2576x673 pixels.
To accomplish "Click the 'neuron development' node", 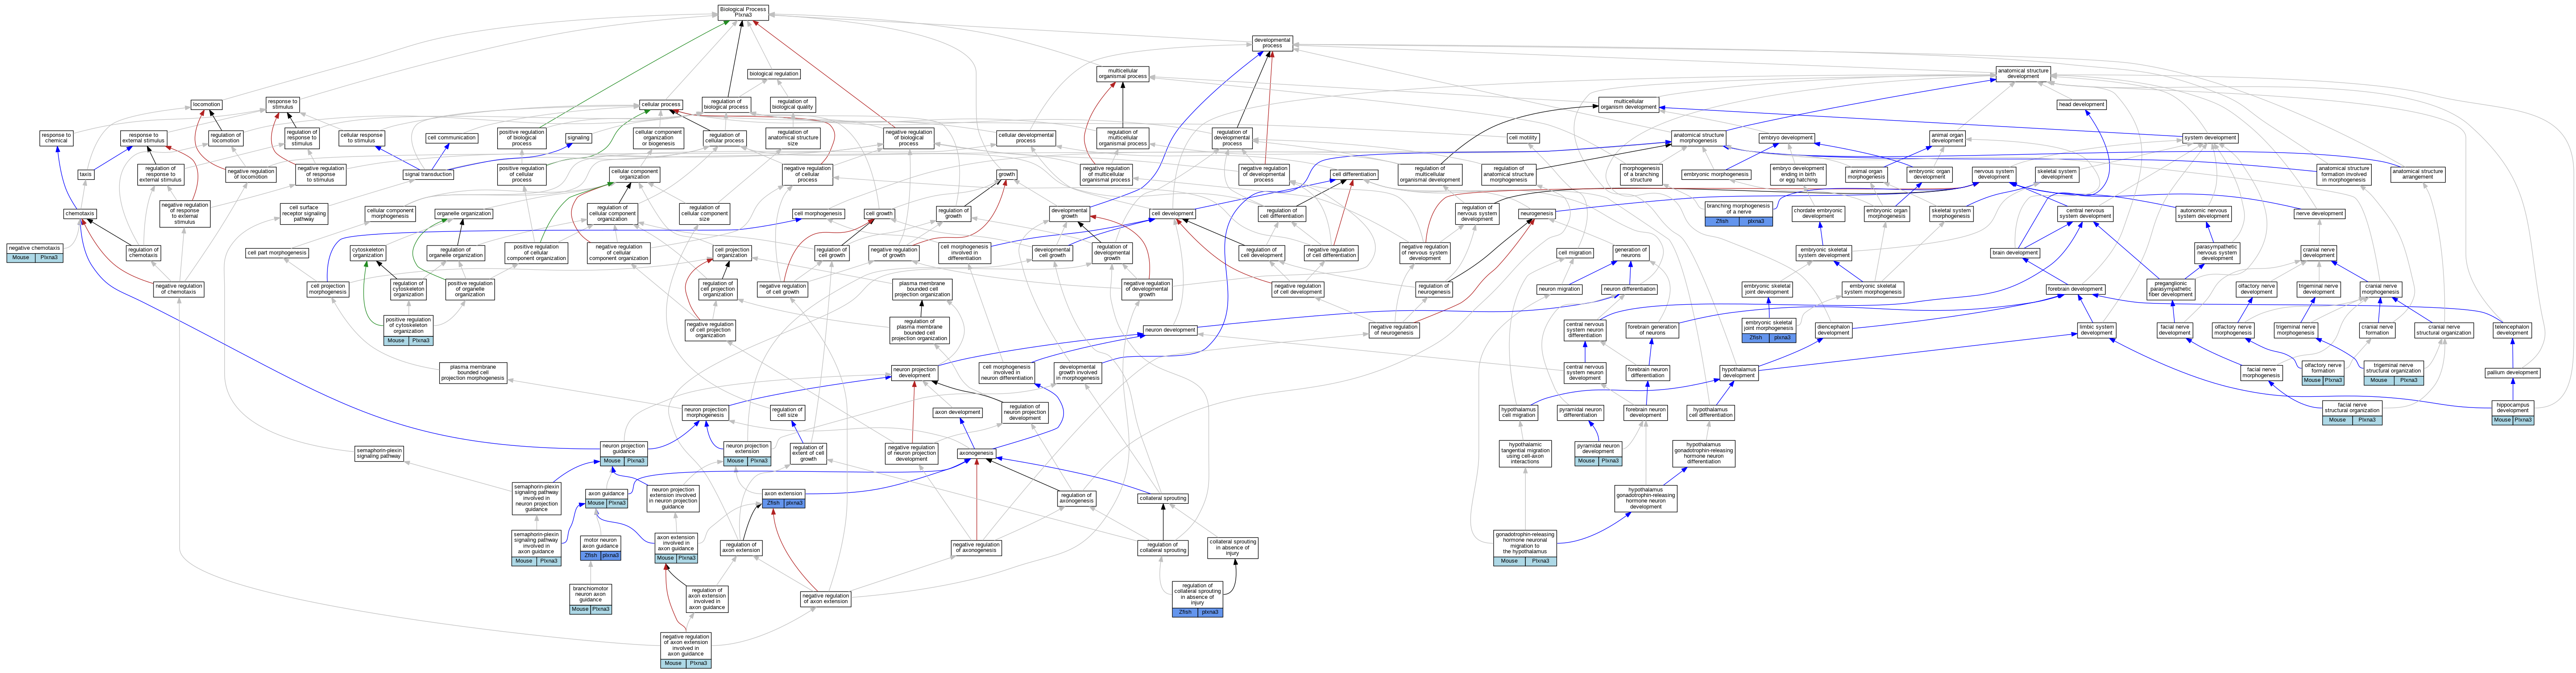I will coord(1170,330).
